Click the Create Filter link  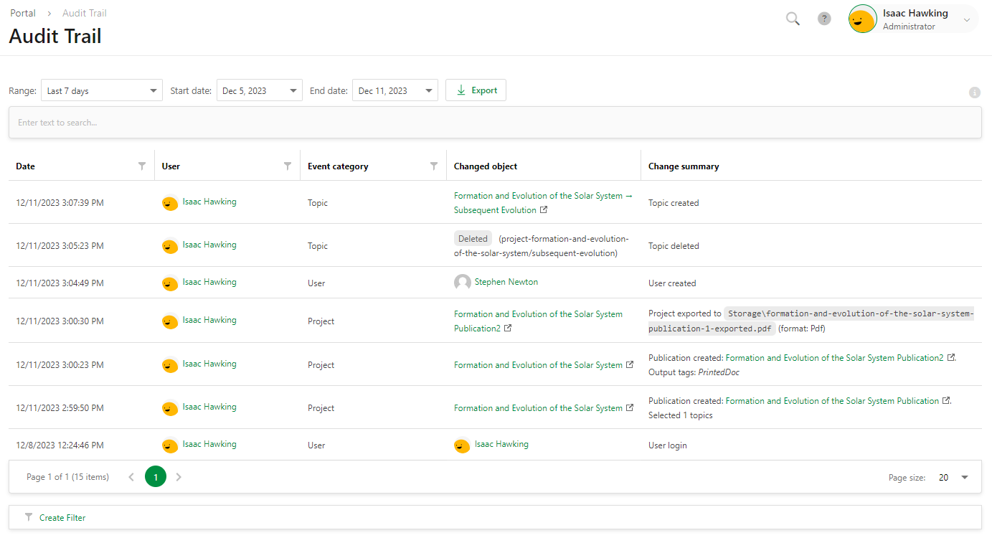[62, 517]
